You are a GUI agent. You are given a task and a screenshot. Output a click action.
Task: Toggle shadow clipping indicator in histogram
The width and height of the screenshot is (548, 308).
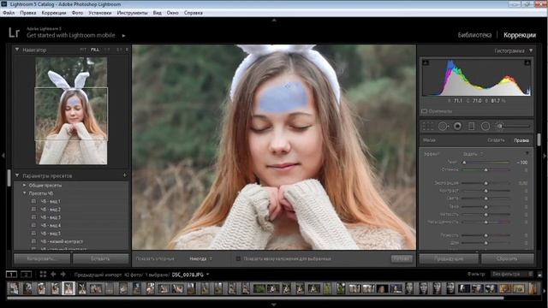[x=426, y=62]
